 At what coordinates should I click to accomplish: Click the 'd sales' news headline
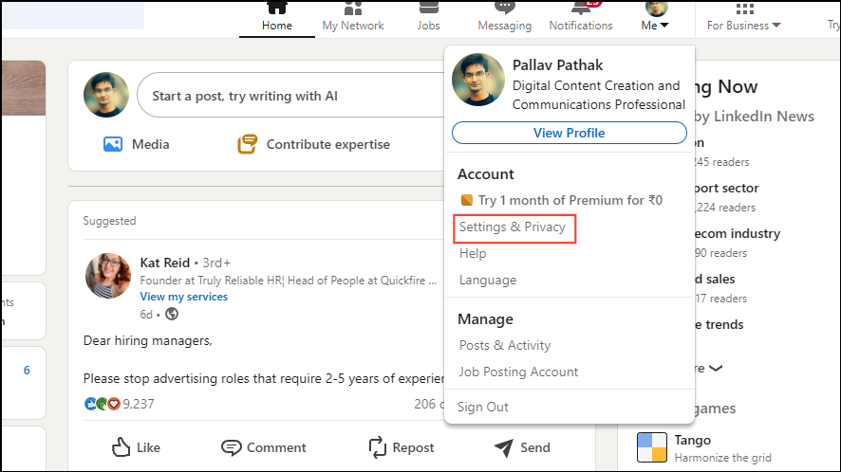715,280
